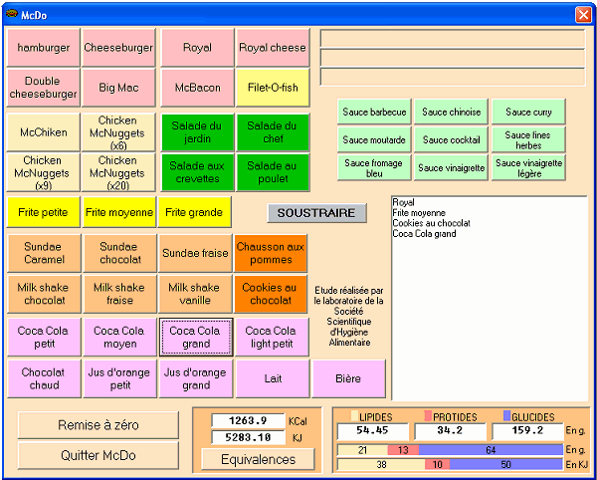Viewport: 597px width, 480px height.
Task: Select Royal in the order list
Action: click(404, 202)
